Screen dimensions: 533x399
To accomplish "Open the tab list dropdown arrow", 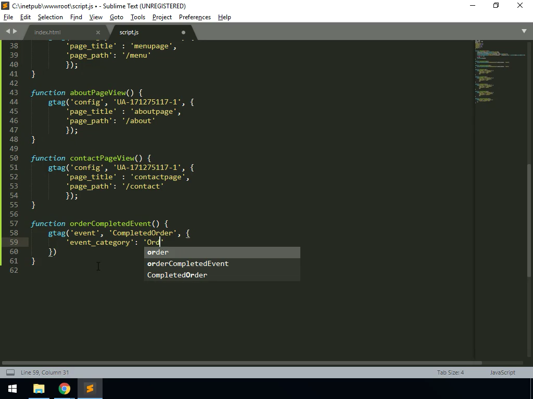I will (524, 31).
